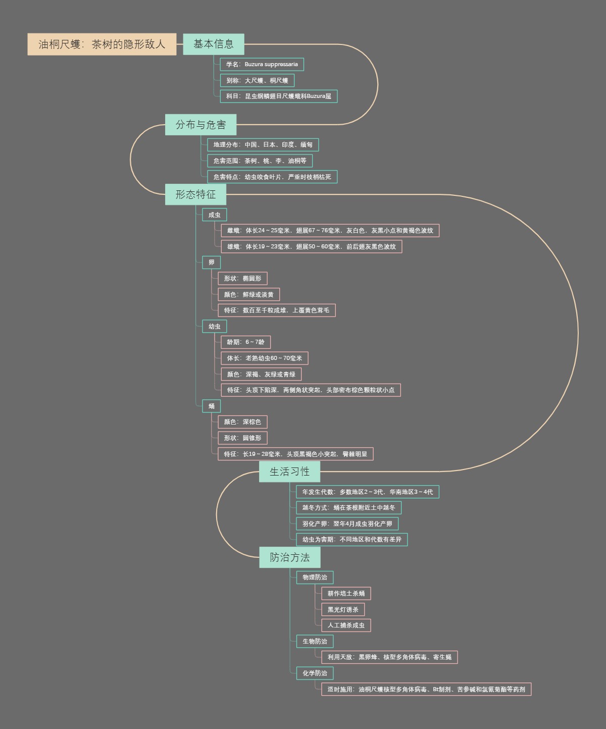The width and height of the screenshot is (606, 729).
Task: Select the 成虫 branch node
Action: click(214, 215)
